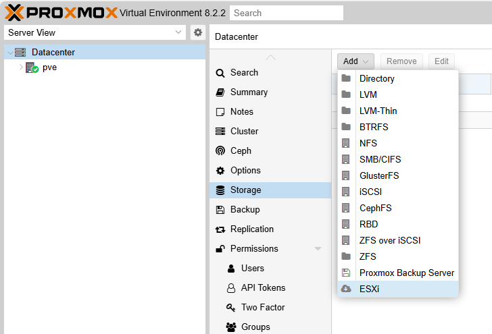Click the Permissions unlock icon
This screenshot has width=492, height=334.
[x=220, y=249]
